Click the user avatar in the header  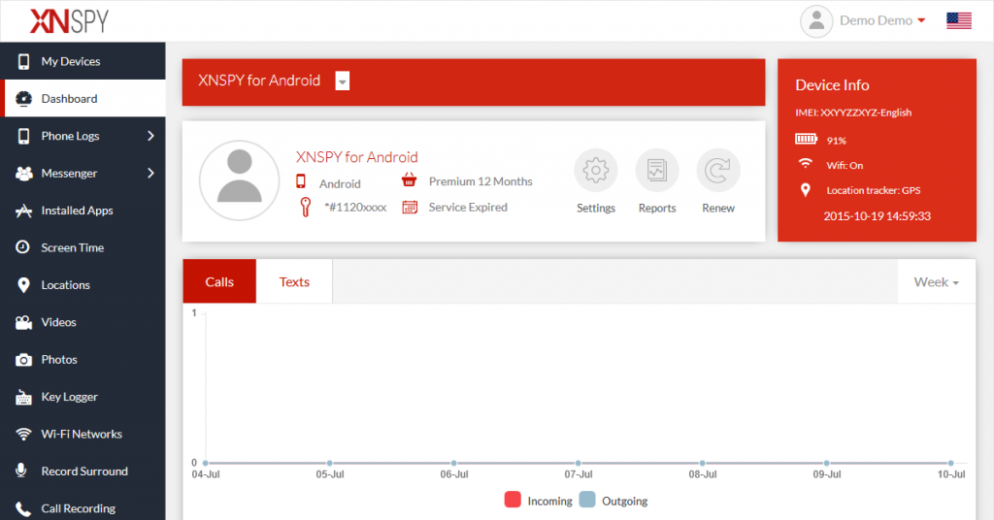point(816,21)
